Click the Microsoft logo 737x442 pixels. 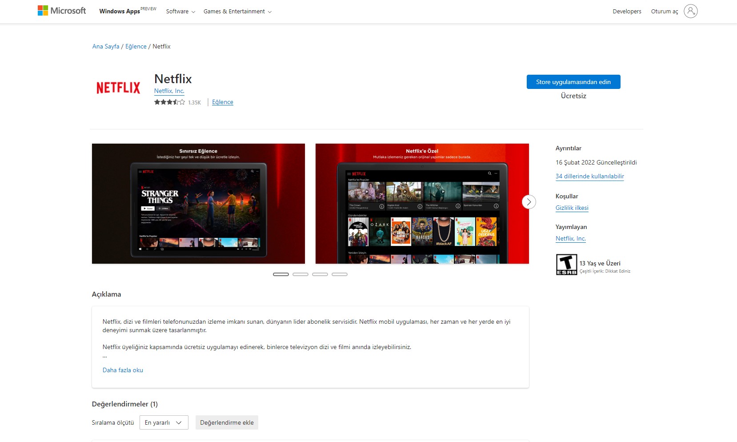62,11
